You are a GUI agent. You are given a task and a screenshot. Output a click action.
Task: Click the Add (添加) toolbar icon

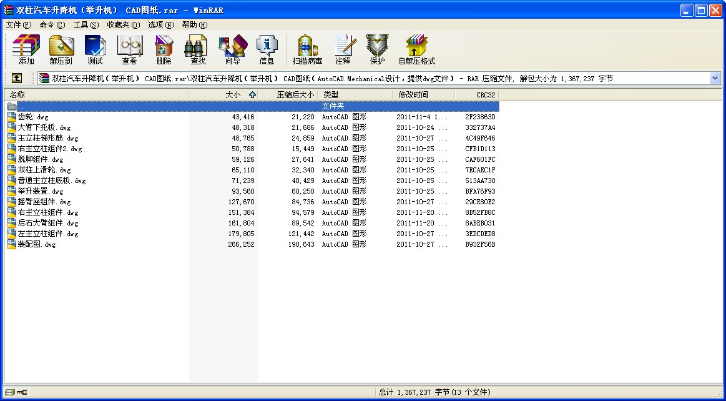click(26, 49)
